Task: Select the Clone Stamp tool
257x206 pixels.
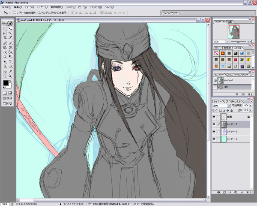Action: (5, 48)
